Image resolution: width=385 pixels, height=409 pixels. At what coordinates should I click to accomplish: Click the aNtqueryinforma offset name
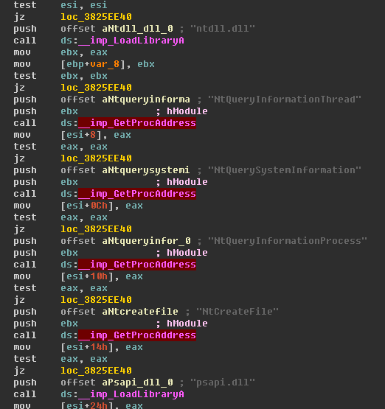click(146, 99)
